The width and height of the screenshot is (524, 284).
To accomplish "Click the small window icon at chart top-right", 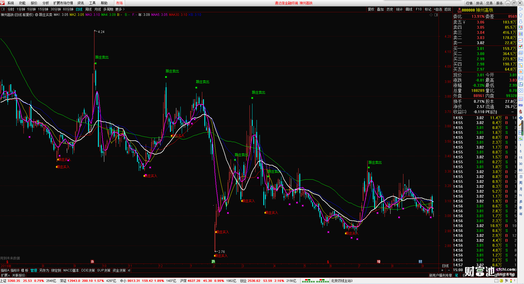I will click(436, 15).
